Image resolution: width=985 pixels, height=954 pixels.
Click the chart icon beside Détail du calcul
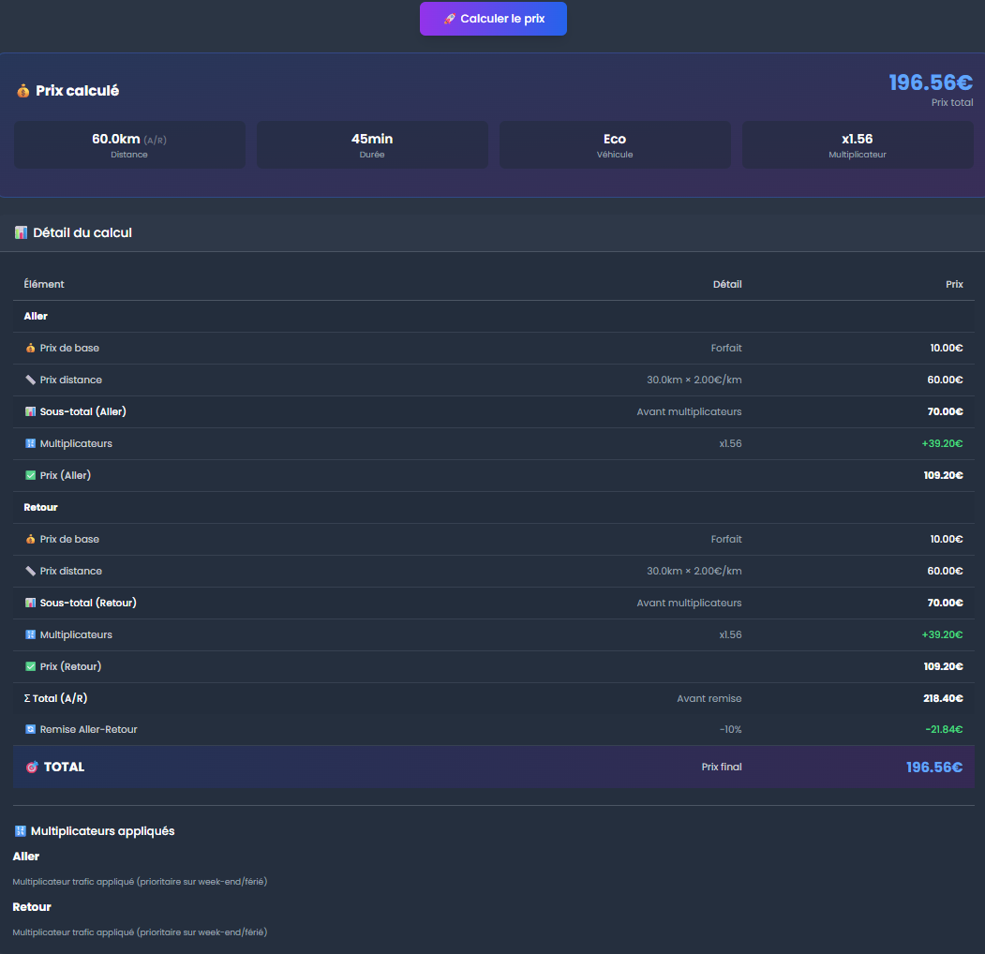[21, 233]
